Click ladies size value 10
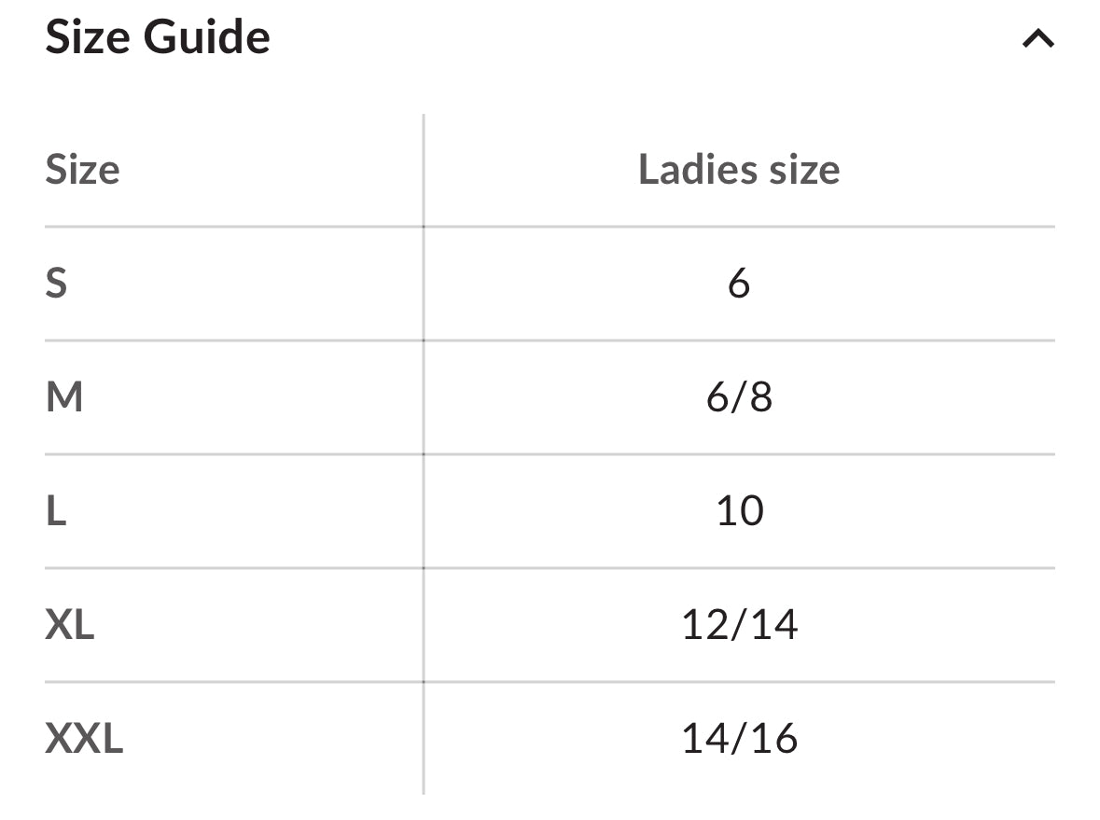Viewport: 1100px width, 820px height. click(740, 510)
